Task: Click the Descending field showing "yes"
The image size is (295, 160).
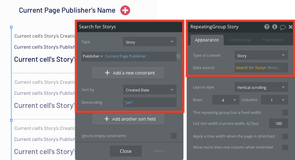Action: pyautogui.click(x=150, y=102)
